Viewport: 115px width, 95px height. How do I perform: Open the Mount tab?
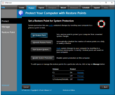63,8
